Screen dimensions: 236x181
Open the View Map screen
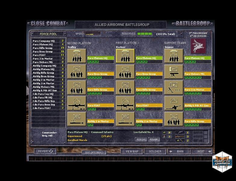(x=132, y=151)
